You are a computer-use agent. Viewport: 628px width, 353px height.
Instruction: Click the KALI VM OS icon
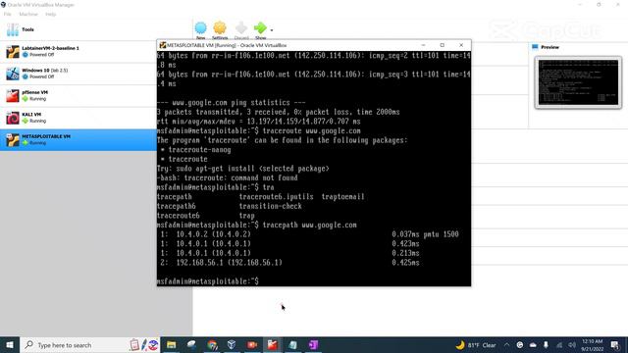[13, 118]
